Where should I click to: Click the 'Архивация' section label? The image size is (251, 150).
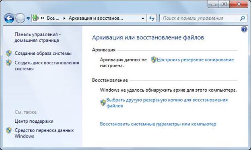tap(103, 50)
